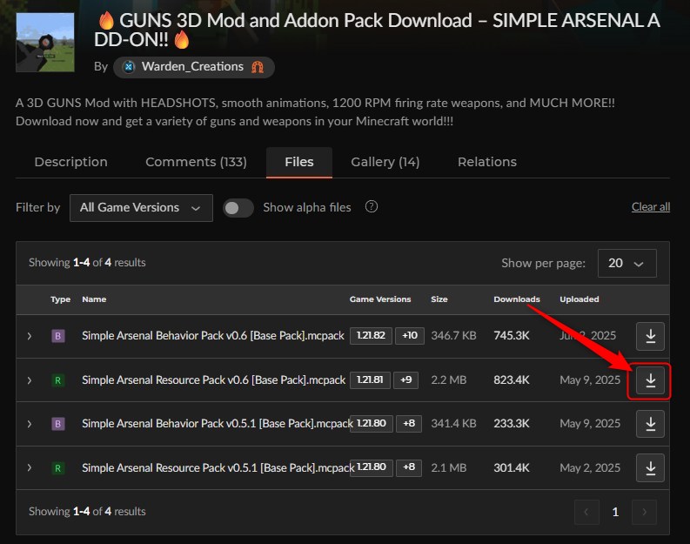
Task: Open the Warden_Creations author profile
Action: click(x=192, y=67)
